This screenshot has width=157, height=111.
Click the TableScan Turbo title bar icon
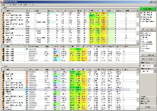[x=2, y=2]
